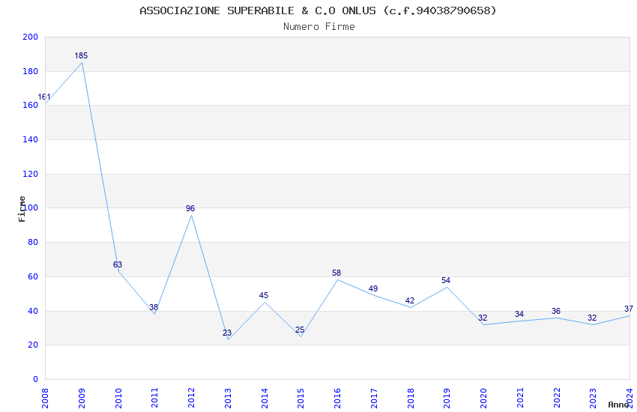Click the data label 32 above 2020
This screenshot has width=637, height=412.
[x=483, y=318]
